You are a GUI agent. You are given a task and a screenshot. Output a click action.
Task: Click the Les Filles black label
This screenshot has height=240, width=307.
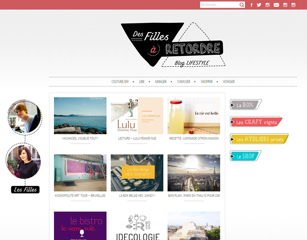point(25,190)
